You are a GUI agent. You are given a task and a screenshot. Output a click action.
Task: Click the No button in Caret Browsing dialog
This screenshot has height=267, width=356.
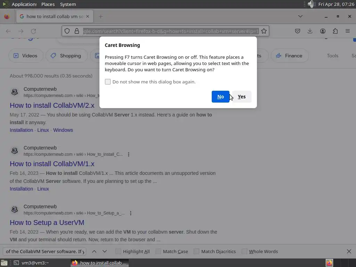pos(220,97)
